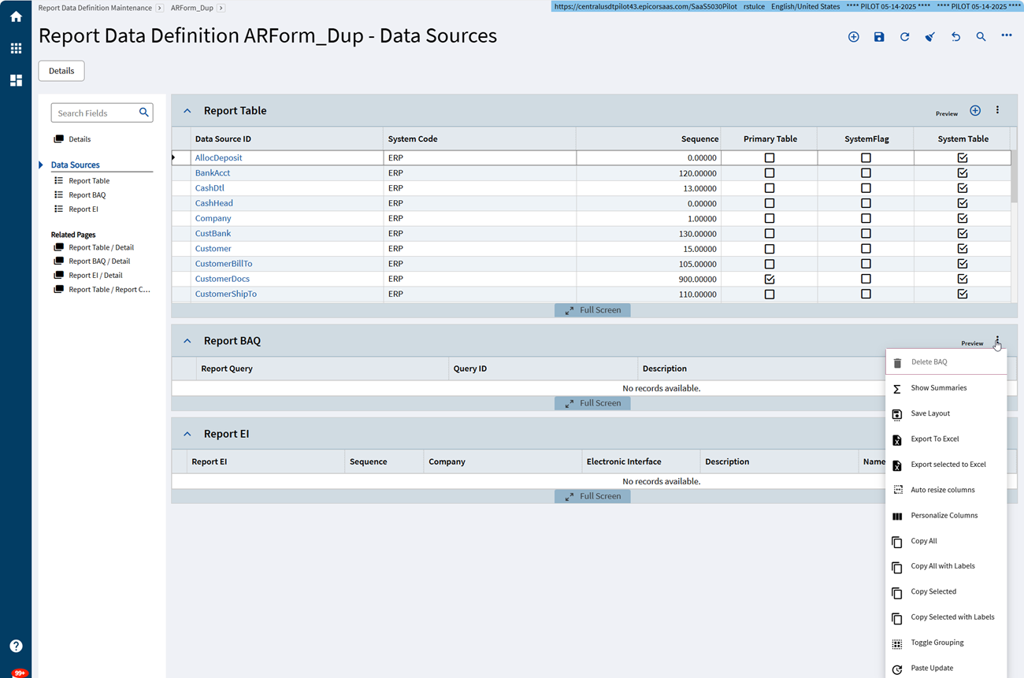
Task: Toggle the Primary Table checkbox for CustomerDocs
Action: pyautogui.click(x=770, y=279)
